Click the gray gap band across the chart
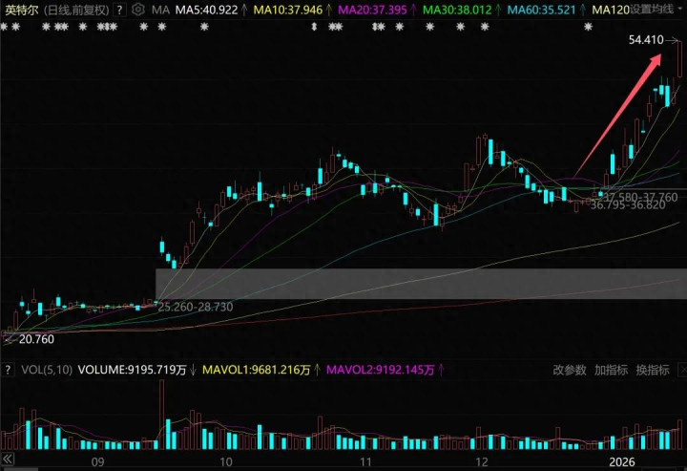The width and height of the screenshot is (687, 471). pyautogui.click(x=421, y=284)
